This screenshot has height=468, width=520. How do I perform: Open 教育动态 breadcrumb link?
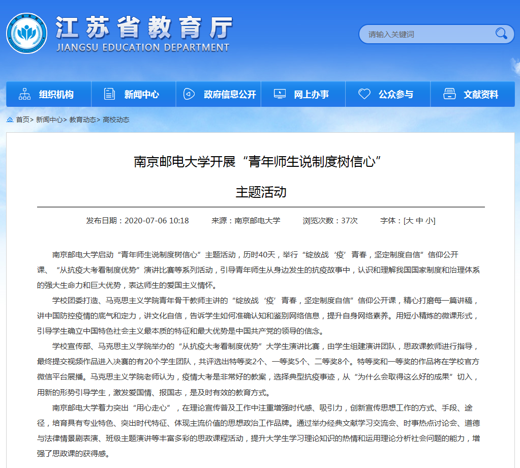pyautogui.click(x=82, y=120)
